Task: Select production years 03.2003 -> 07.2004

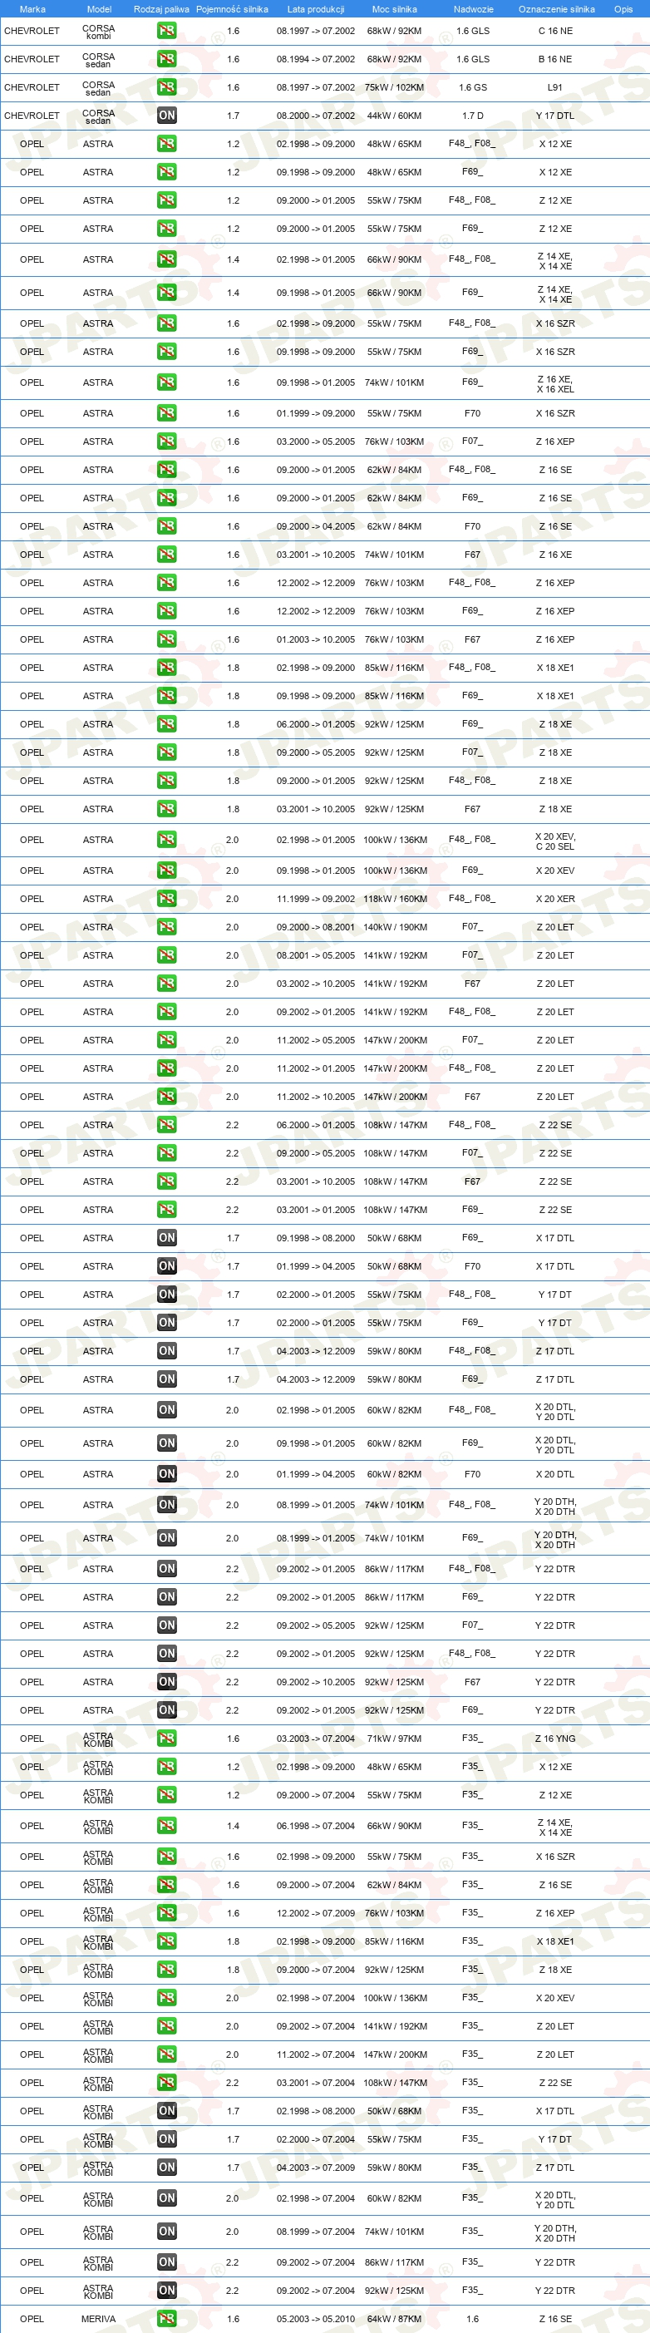Action: click(x=316, y=1739)
